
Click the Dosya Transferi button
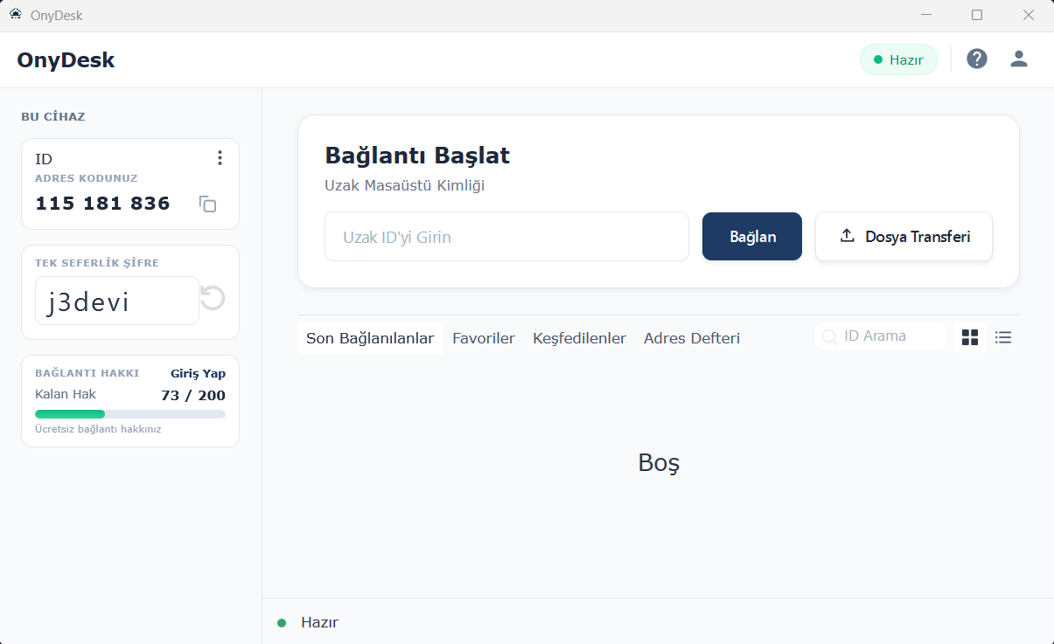(x=904, y=236)
